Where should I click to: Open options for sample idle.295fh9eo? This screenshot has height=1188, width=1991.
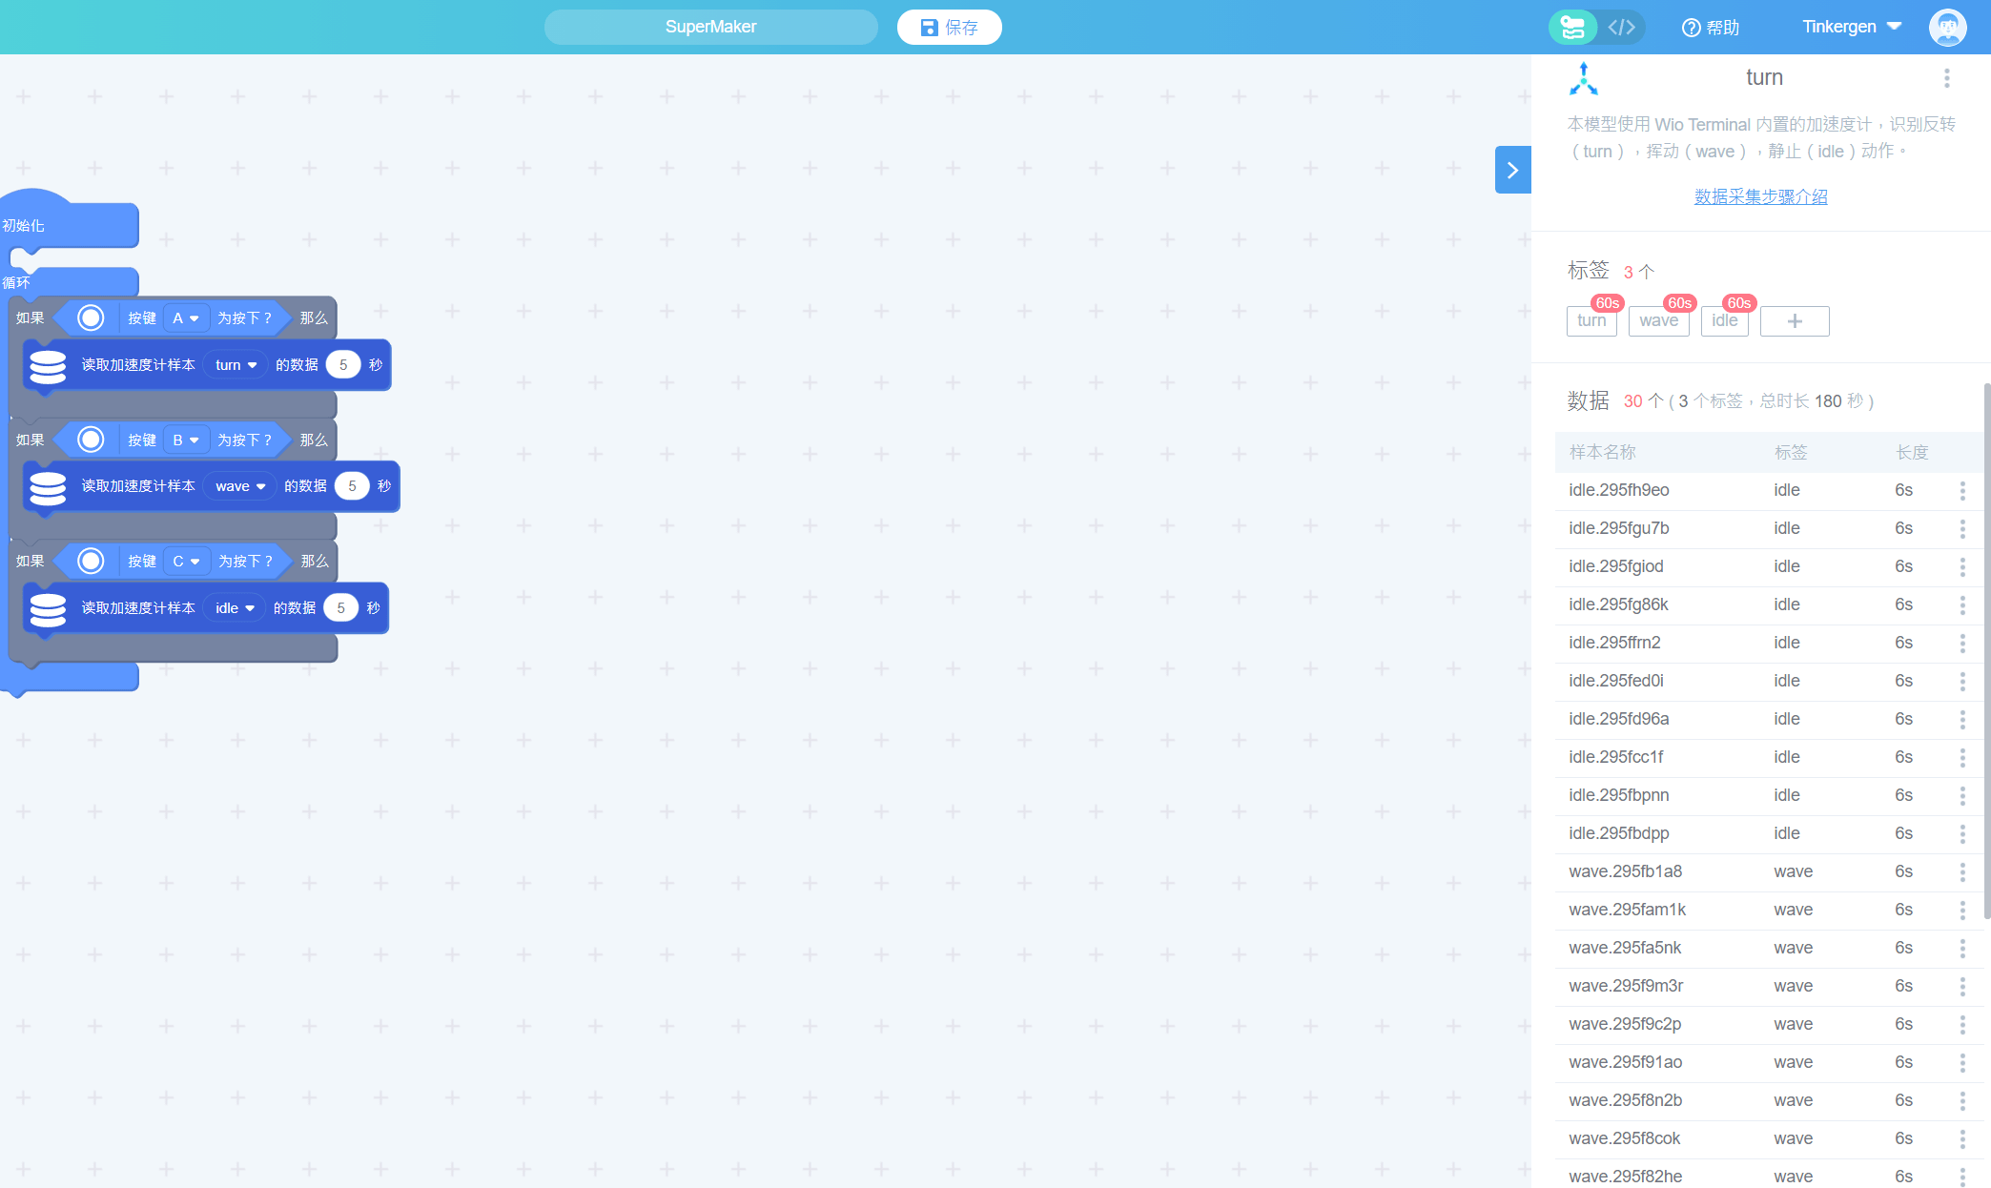tap(1961, 490)
